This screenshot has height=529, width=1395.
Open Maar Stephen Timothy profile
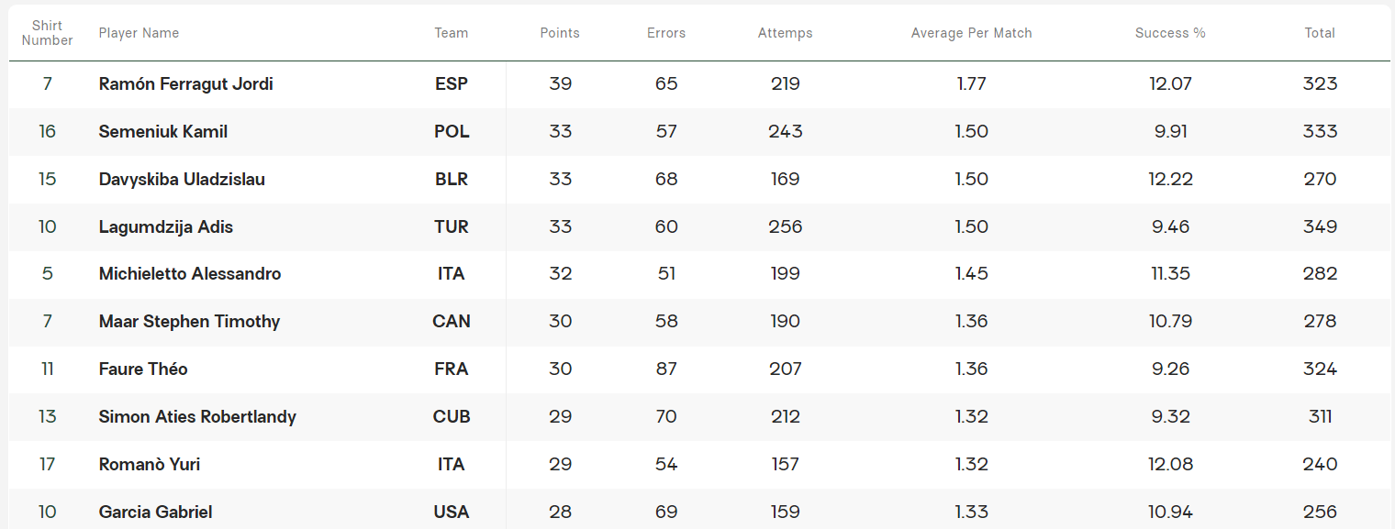coord(189,322)
